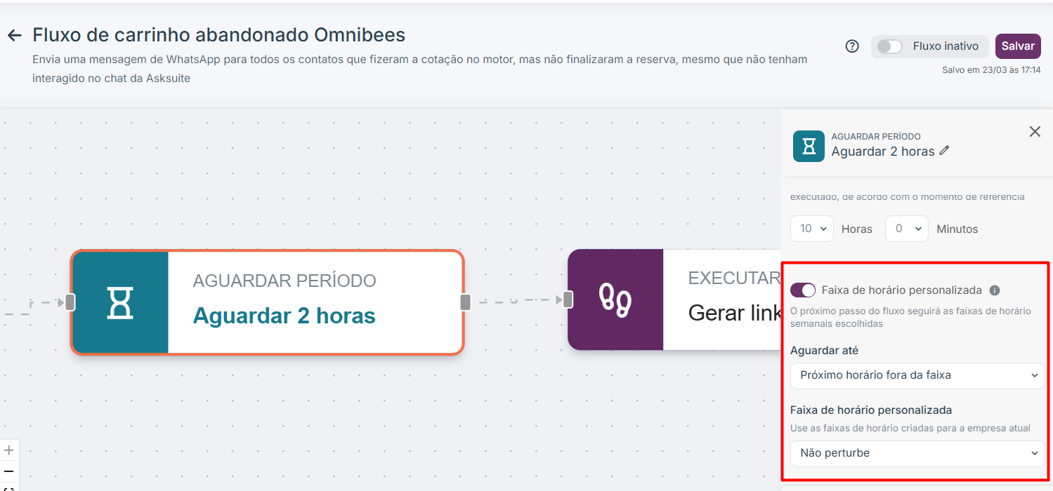Select the Aguardar 2 horas node card
This screenshot has height=491, width=1053.
coord(268,302)
